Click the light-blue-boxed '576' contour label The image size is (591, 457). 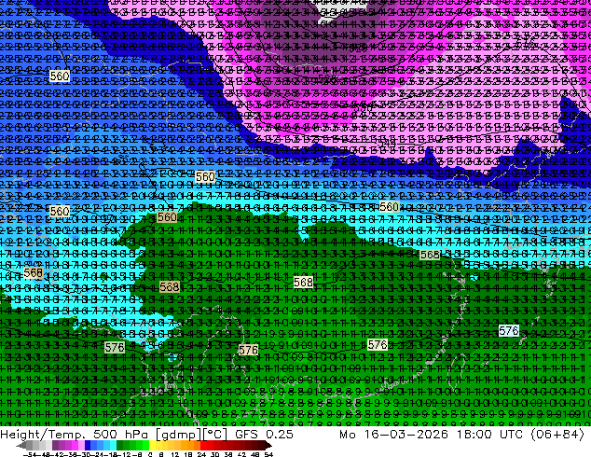[x=508, y=331]
